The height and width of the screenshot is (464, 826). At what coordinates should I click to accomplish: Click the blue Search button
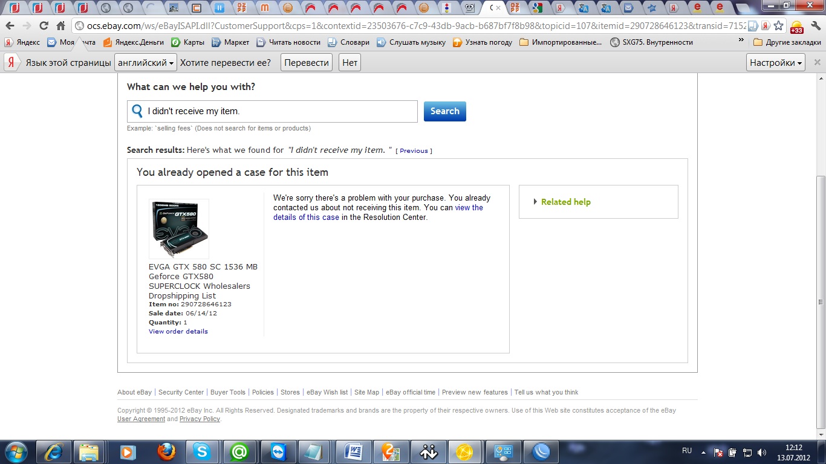[445, 111]
